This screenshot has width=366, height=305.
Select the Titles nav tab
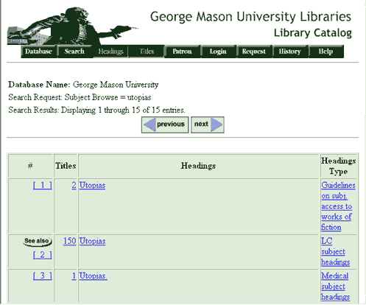click(147, 52)
